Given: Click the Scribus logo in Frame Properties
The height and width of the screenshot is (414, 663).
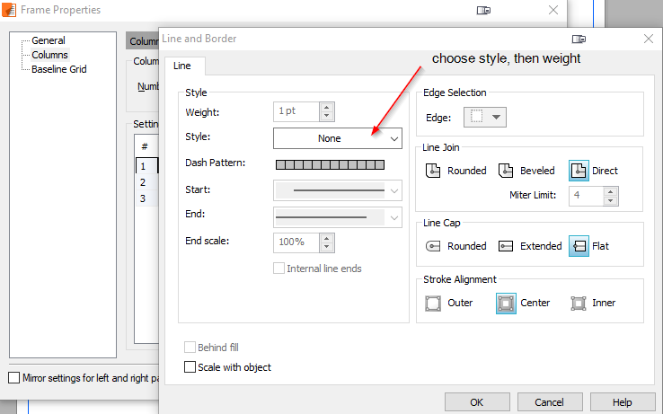Looking at the screenshot, I should 8,10.
